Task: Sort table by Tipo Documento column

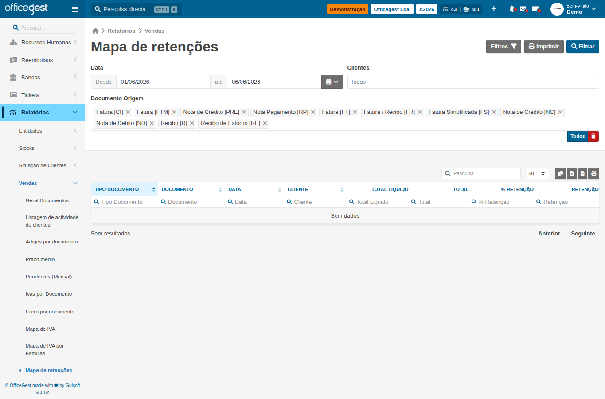Action: [x=125, y=189]
